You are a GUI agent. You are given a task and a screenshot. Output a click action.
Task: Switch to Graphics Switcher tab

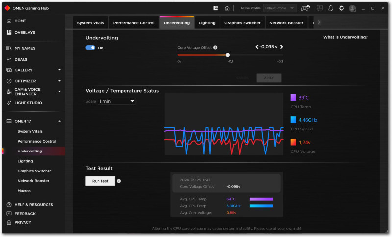[x=242, y=23]
